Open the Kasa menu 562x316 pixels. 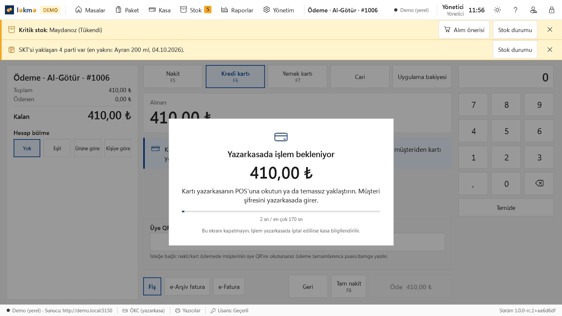tap(160, 10)
